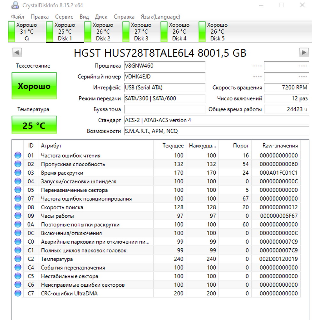Click status orb for attribute 09 power-on hours
This screenshot has width=320, height=320.
pyautogui.click(x=18, y=215)
